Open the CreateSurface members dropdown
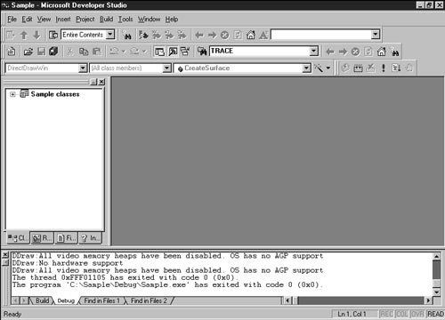445x320 pixels. click(306, 68)
